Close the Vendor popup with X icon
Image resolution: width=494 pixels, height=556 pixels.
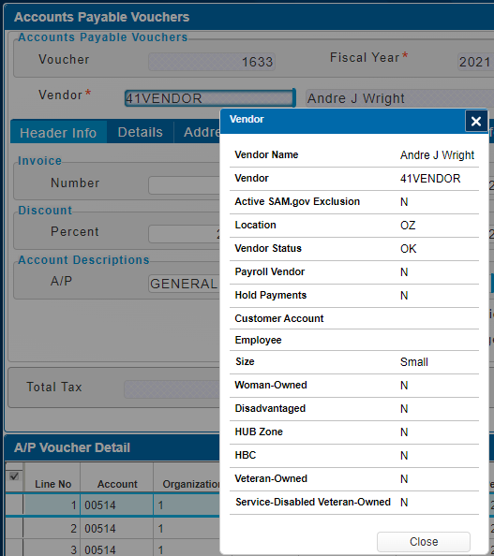pyautogui.click(x=476, y=122)
